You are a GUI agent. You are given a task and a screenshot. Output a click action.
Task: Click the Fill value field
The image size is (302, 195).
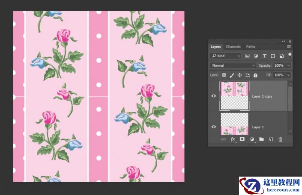[279, 75]
